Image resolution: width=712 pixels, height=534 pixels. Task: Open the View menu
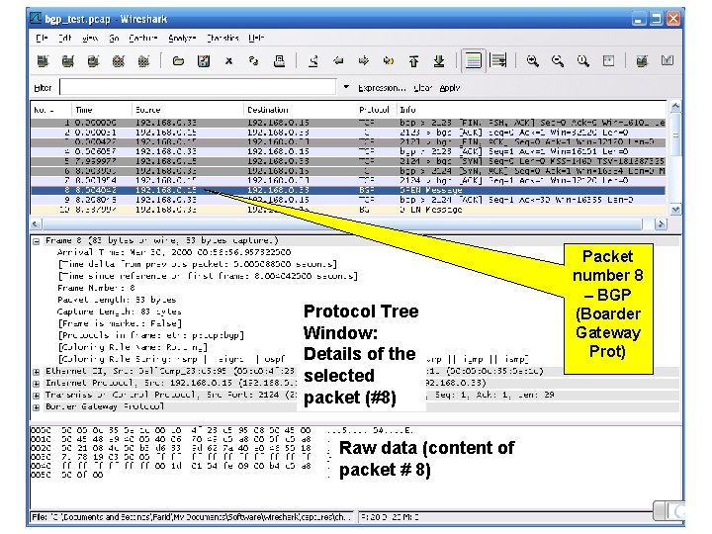pyautogui.click(x=90, y=39)
